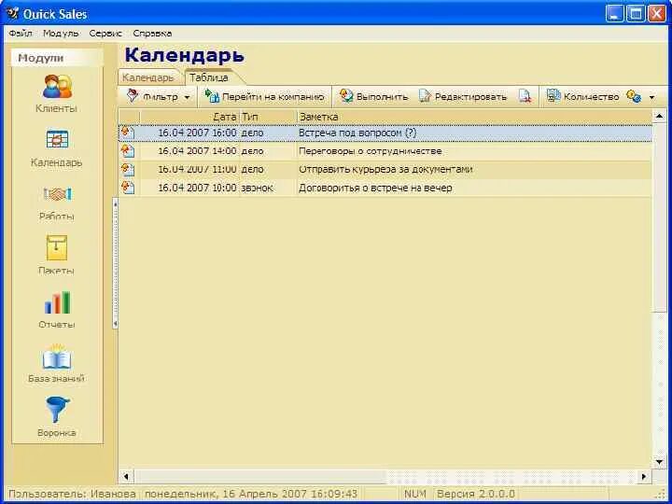The width and height of the screenshot is (672, 504).
Task: Click the 'звонок' type cell
Action: [x=258, y=188]
